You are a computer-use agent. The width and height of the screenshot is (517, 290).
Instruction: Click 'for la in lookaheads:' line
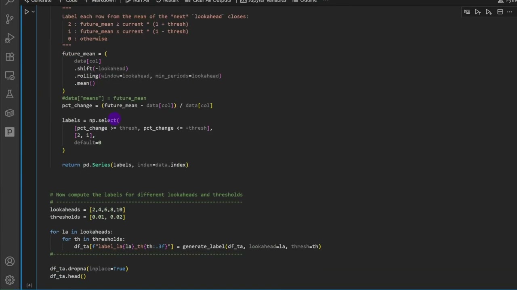click(82, 232)
